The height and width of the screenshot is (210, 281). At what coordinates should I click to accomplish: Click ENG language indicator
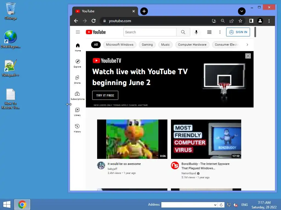245,205
